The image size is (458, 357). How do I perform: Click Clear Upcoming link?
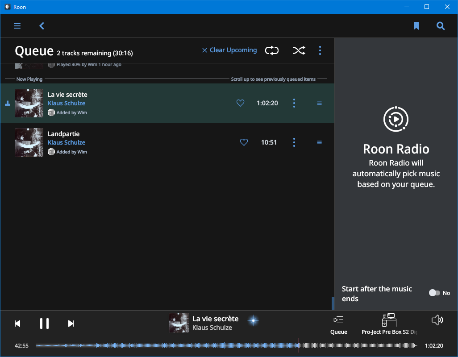[x=229, y=50]
